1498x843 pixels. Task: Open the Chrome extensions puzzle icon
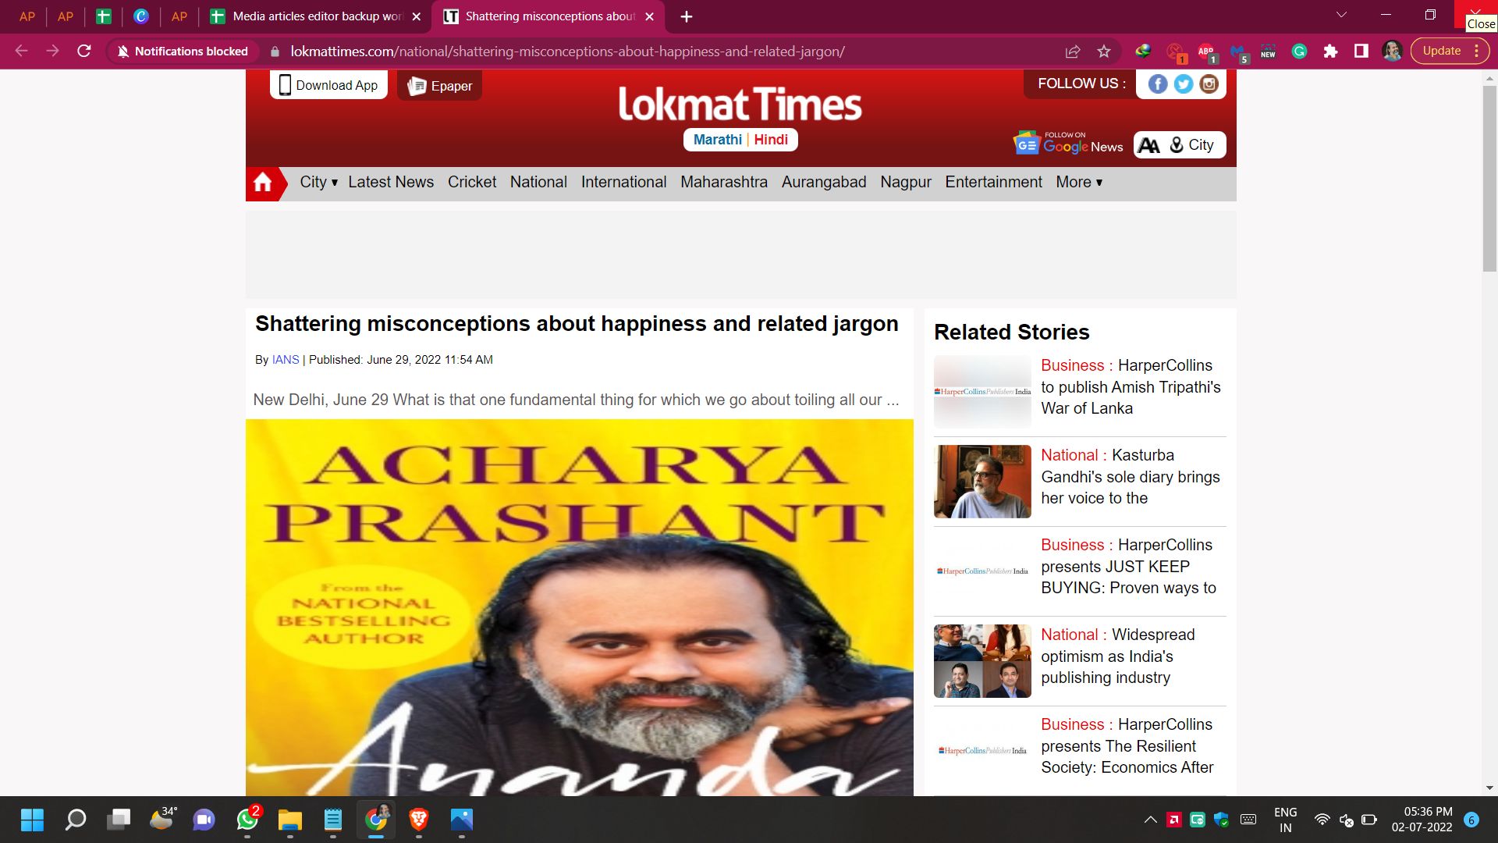click(1330, 52)
